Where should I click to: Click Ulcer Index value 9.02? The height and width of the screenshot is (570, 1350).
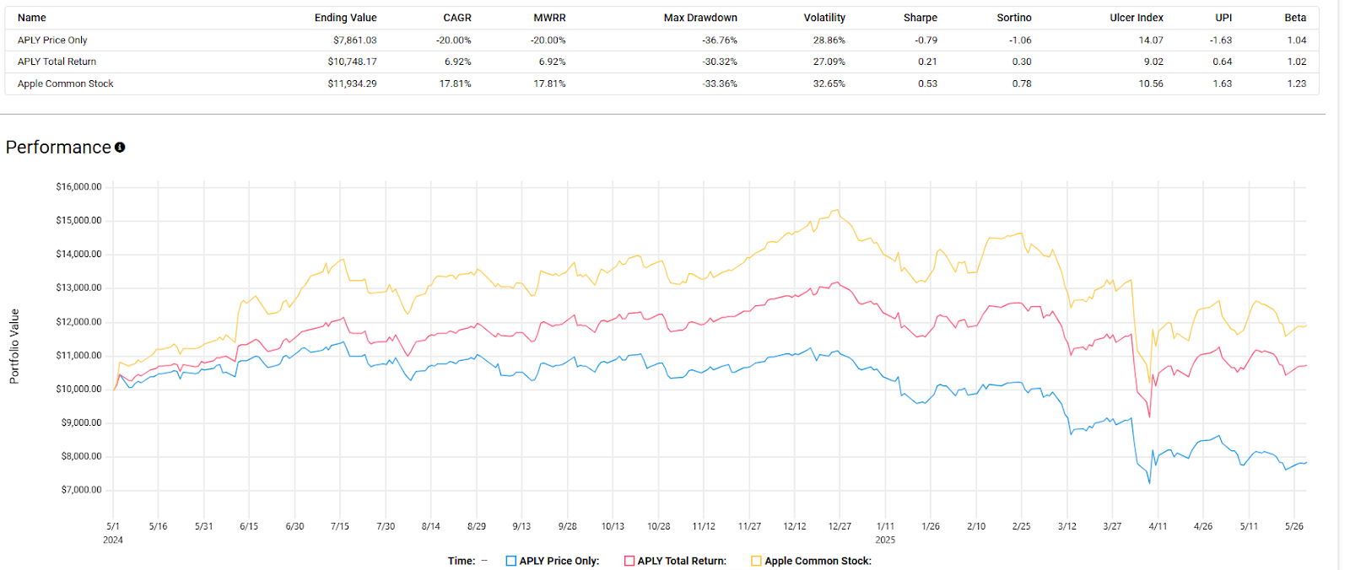(x=1154, y=62)
